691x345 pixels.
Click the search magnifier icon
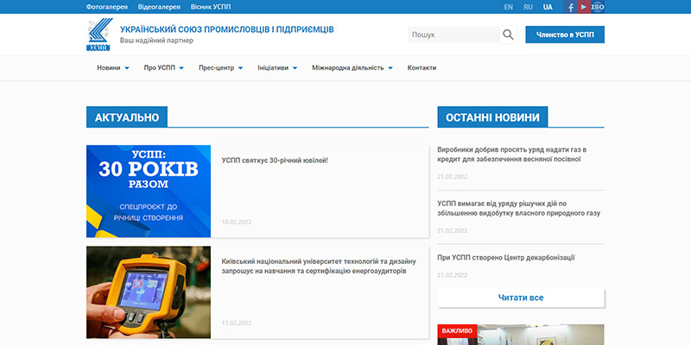[508, 34]
